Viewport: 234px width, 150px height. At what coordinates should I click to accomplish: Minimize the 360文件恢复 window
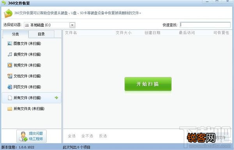(207, 2)
